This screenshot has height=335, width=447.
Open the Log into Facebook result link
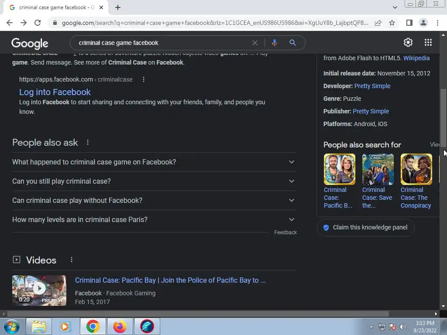tap(55, 92)
